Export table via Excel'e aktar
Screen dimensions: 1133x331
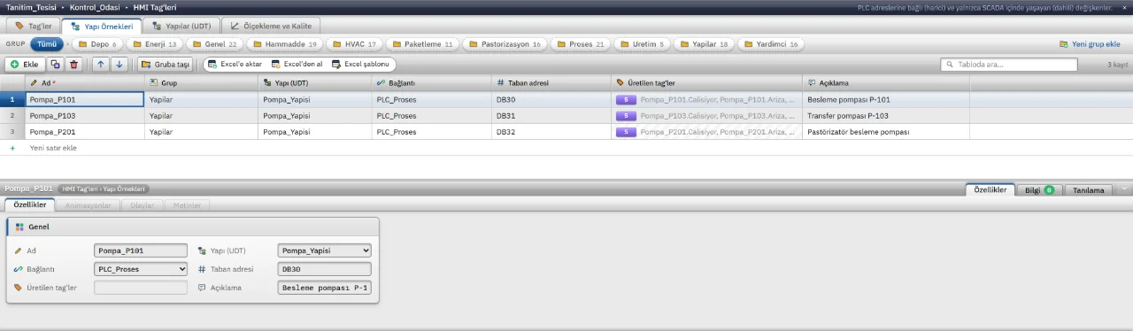(x=235, y=65)
